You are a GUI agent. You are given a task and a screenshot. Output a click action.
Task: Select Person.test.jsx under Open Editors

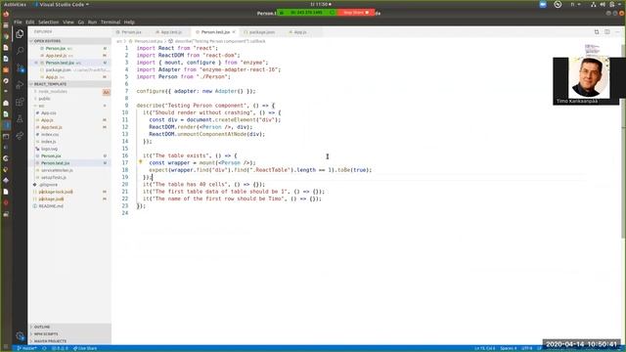coord(60,63)
